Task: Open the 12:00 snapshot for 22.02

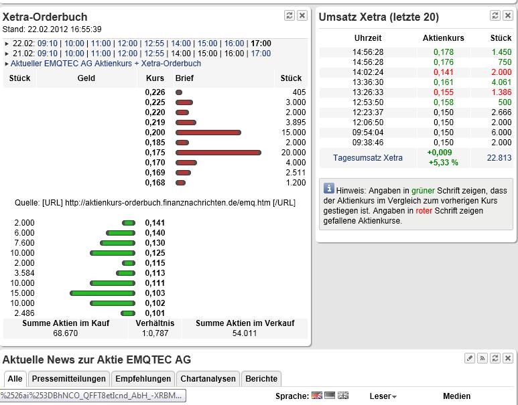Action: [127, 44]
